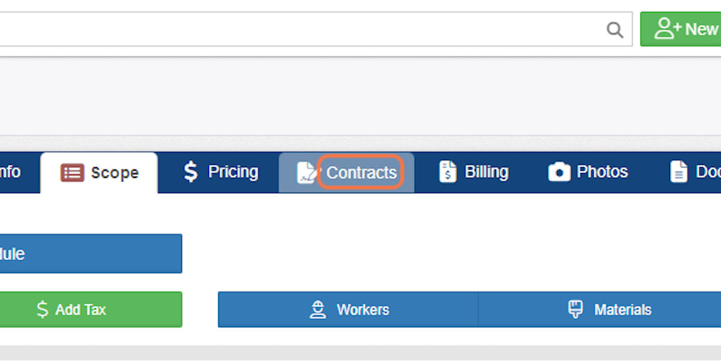Click the dollar sign icon on the Pricing tab
Screen dimensions: 721x361
click(x=190, y=172)
